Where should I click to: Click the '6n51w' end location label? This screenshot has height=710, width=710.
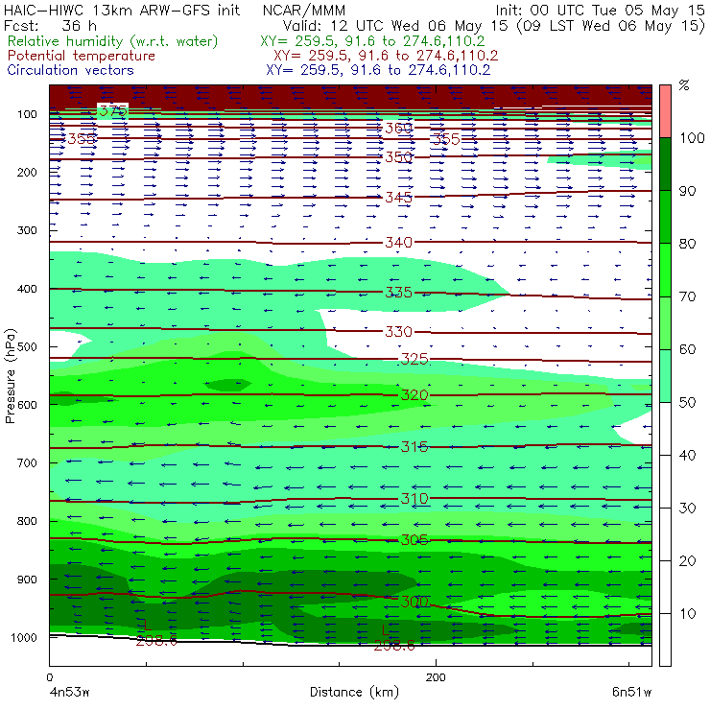click(x=631, y=692)
